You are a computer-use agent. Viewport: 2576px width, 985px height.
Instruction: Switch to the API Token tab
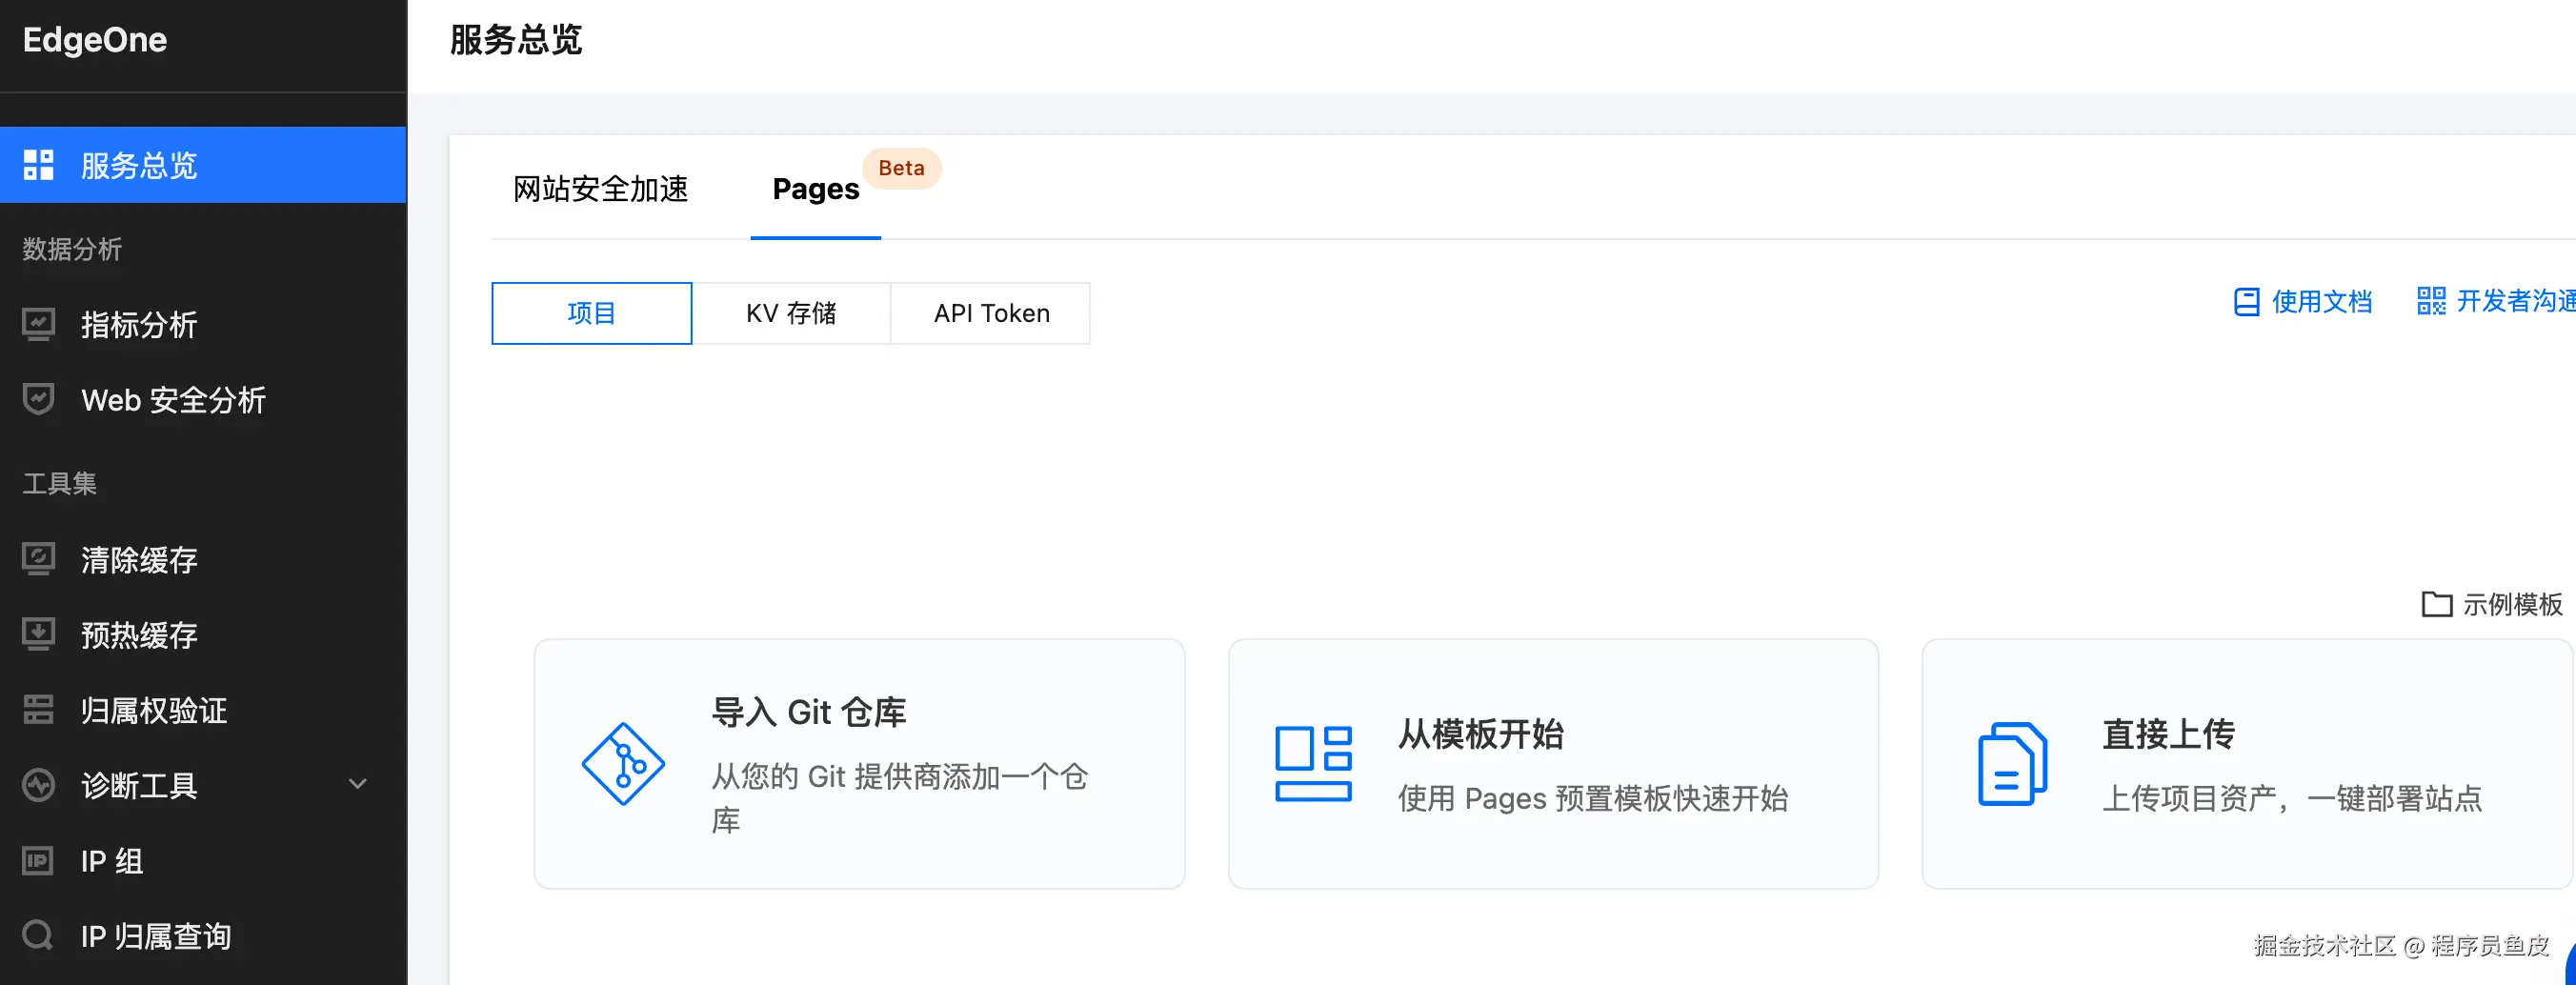tap(991, 313)
